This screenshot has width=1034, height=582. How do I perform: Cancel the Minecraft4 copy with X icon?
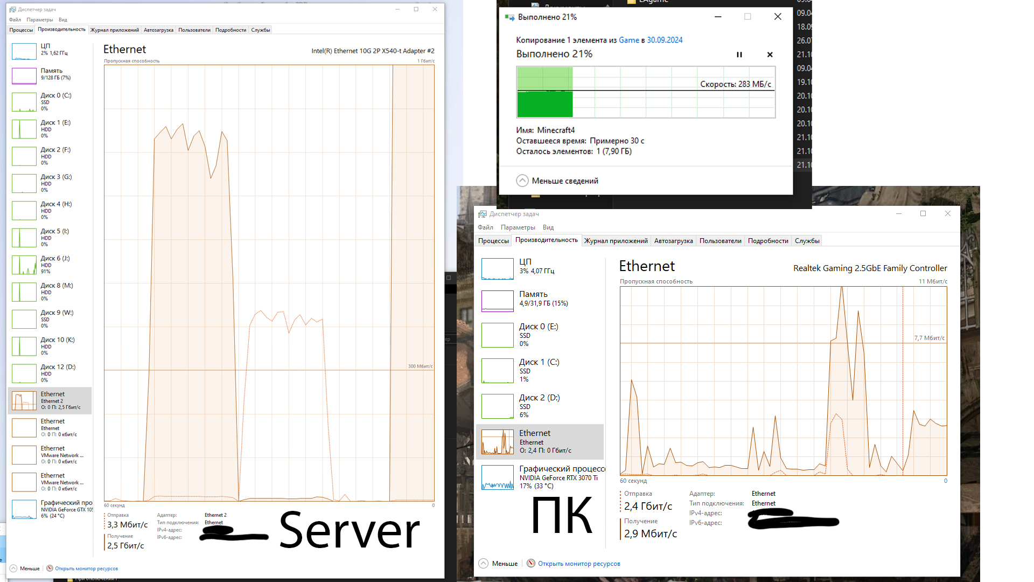coord(770,54)
